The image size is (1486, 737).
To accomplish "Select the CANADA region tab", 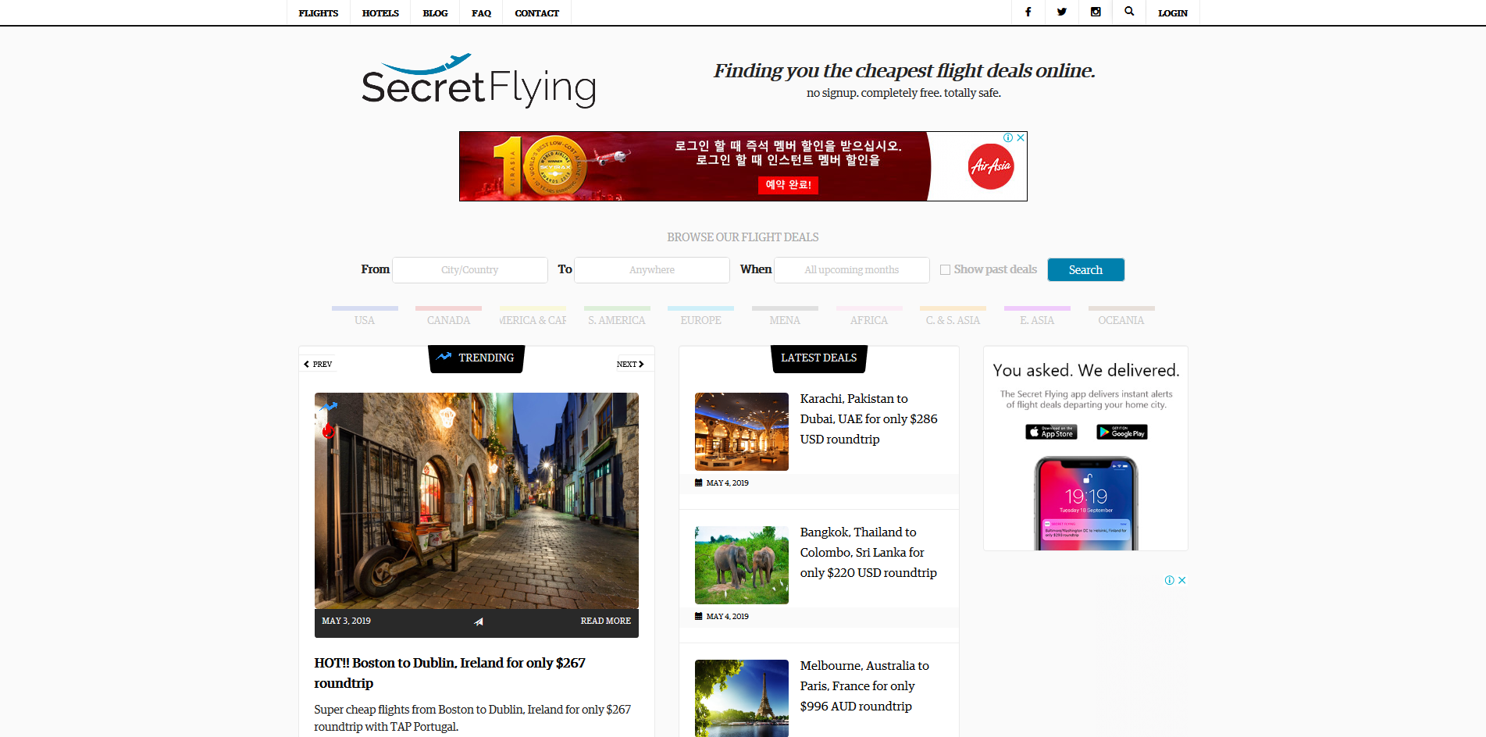I will point(448,316).
